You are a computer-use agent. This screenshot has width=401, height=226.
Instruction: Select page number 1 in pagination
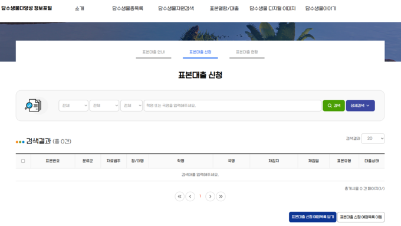click(x=200, y=196)
